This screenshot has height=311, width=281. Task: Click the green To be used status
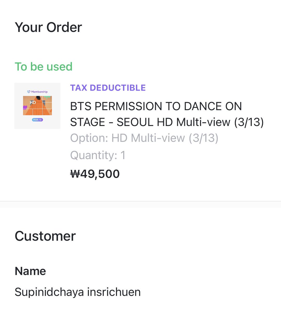pyautogui.click(x=44, y=67)
